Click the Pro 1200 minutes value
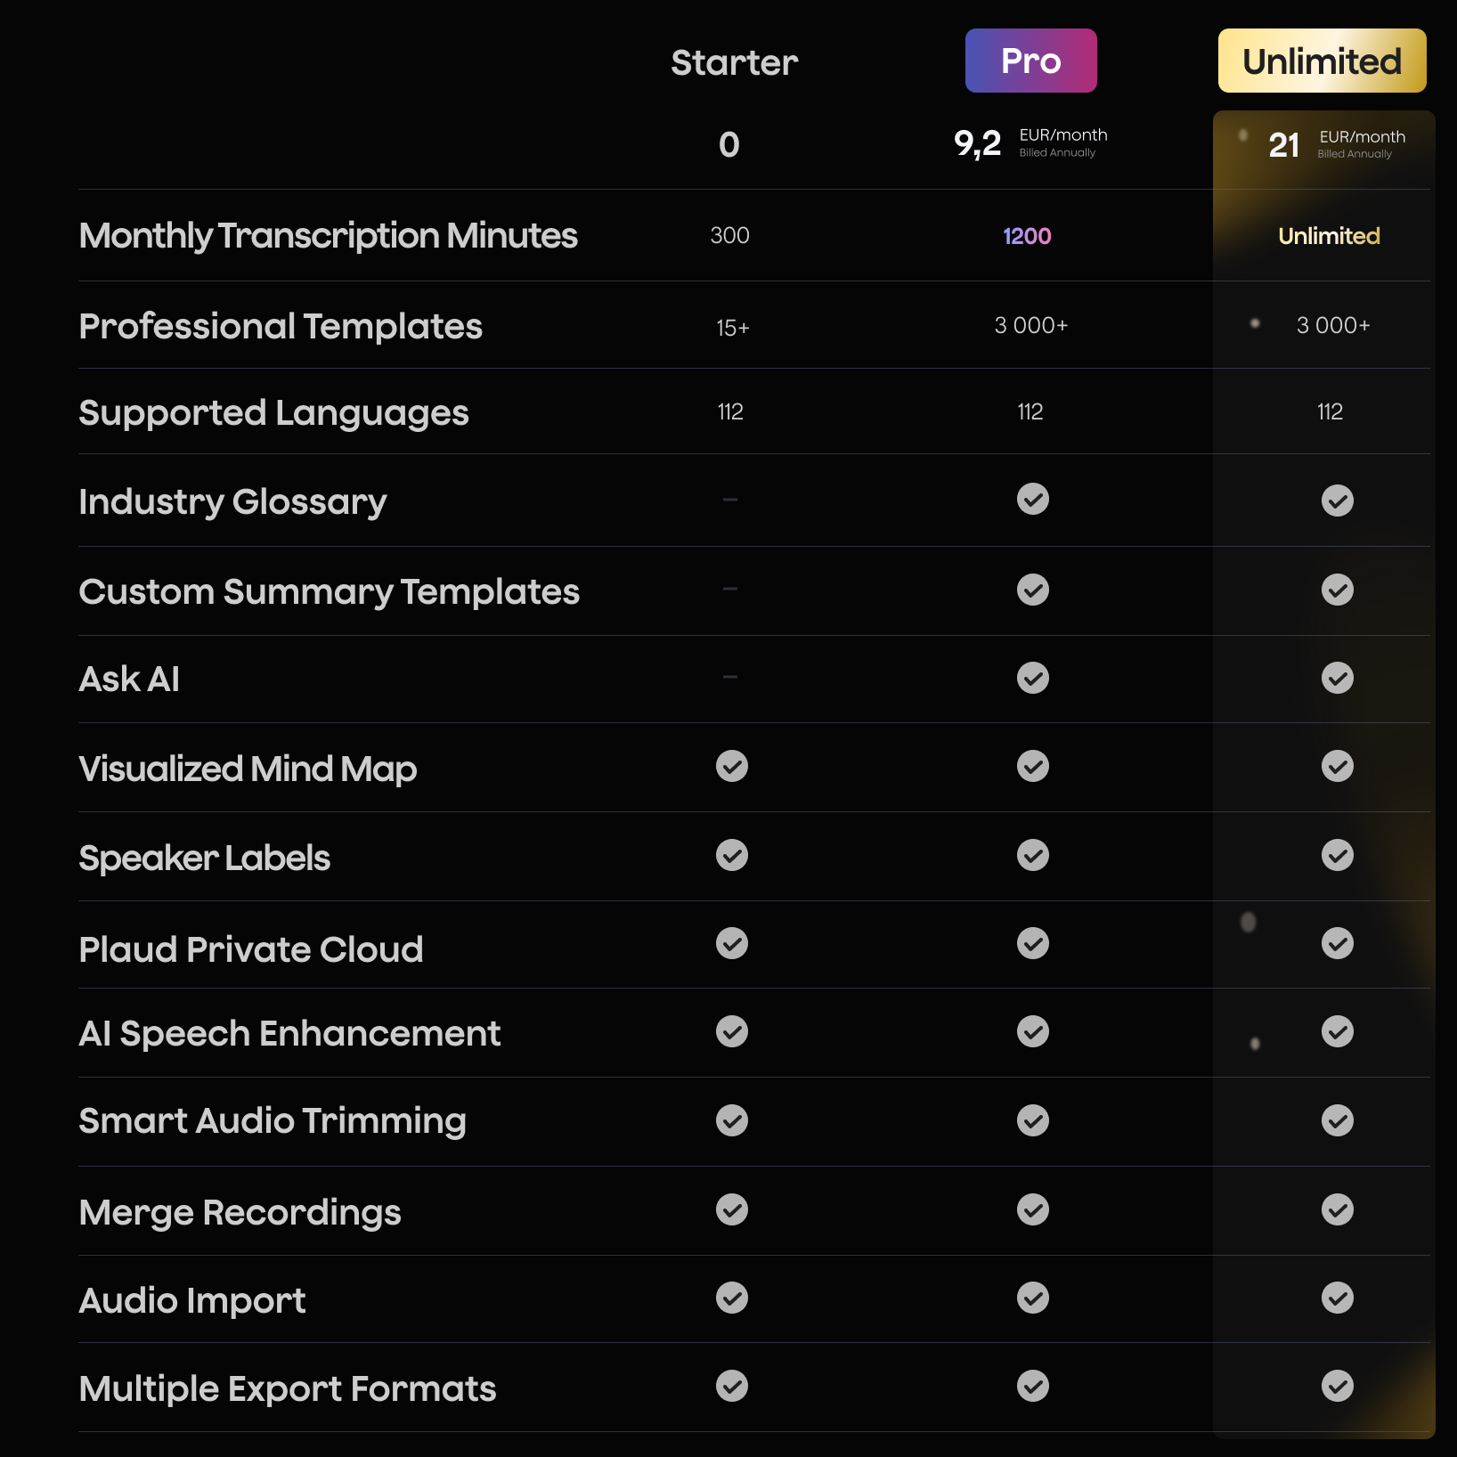This screenshot has width=1457, height=1457. point(1027,236)
